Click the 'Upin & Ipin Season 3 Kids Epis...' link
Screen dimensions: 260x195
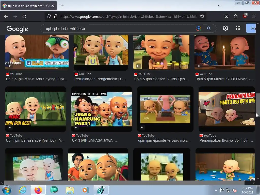pos(161,79)
